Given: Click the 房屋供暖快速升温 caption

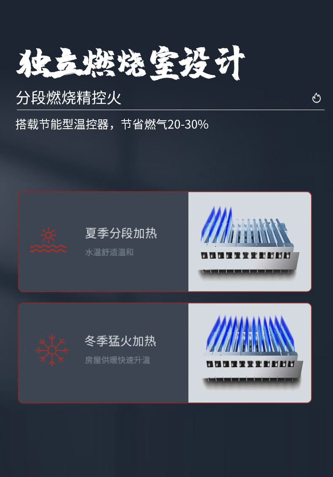Looking at the screenshot, I should pyautogui.click(x=117, y=360).
